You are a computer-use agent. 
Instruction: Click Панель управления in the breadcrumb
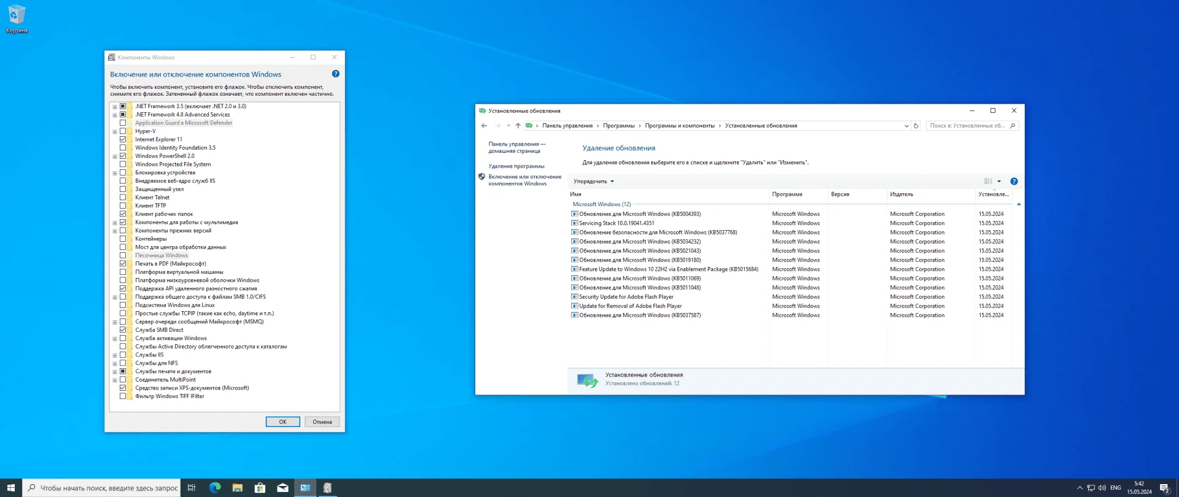coord(567,126)
